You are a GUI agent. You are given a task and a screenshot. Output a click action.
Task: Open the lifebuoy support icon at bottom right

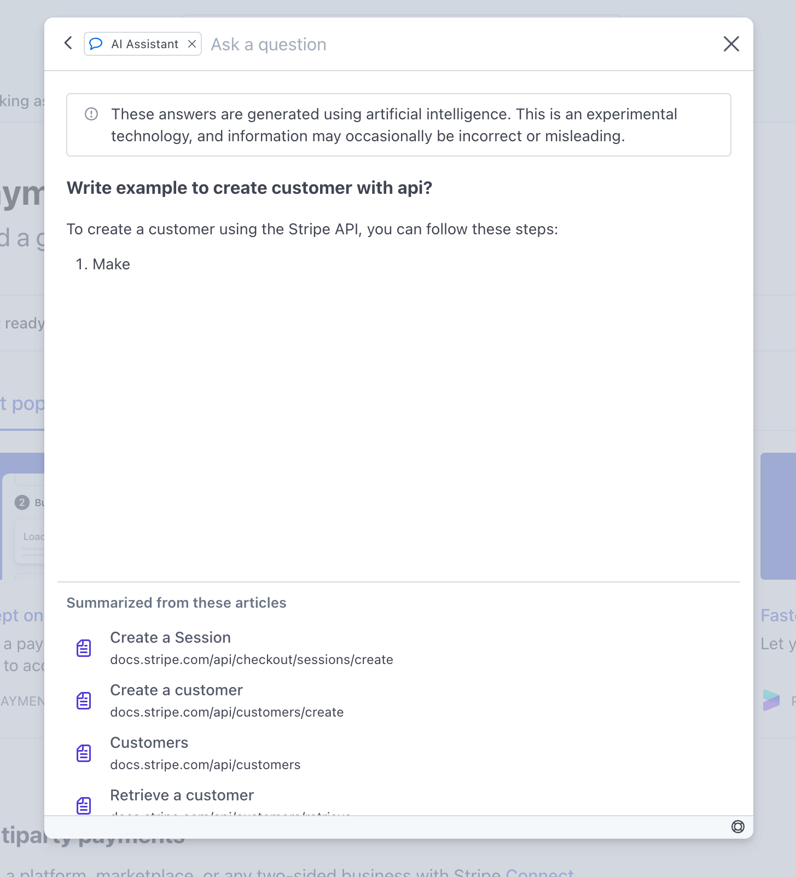(x=738, y=827)
